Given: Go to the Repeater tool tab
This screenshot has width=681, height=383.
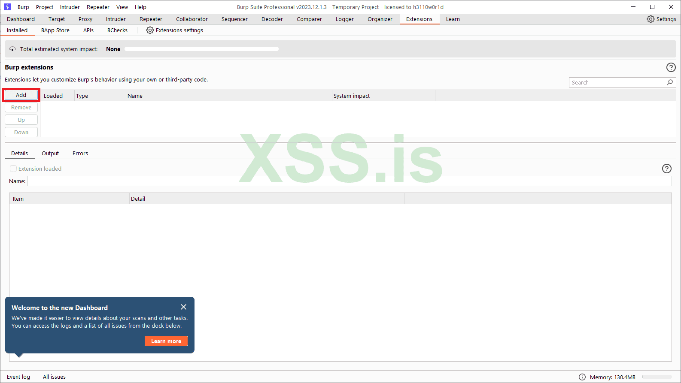Looking at the screenshot, I should [x=151, y=19].
